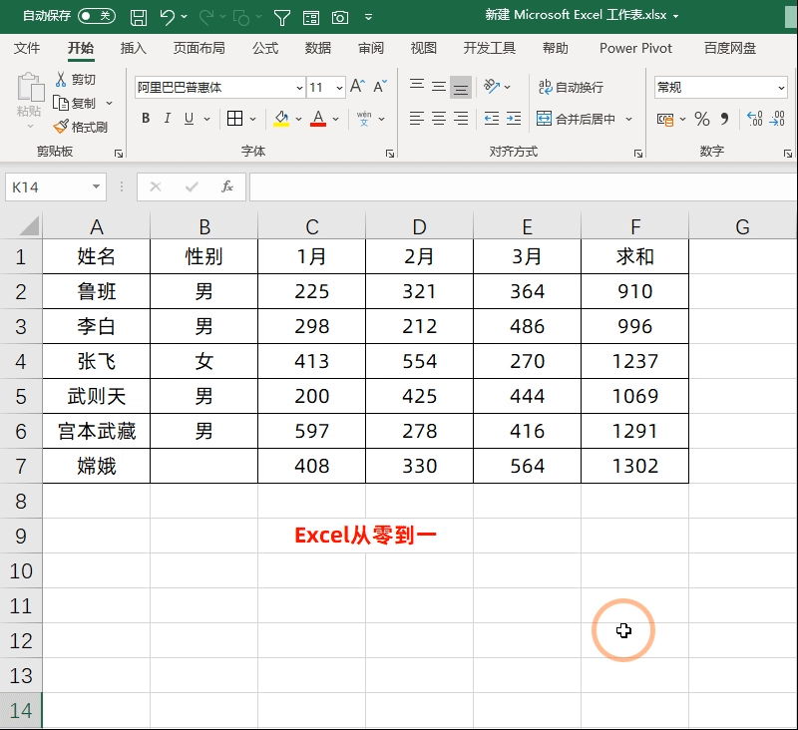
Task: Open the Name Box dropdown arrow
Action: 97,186
